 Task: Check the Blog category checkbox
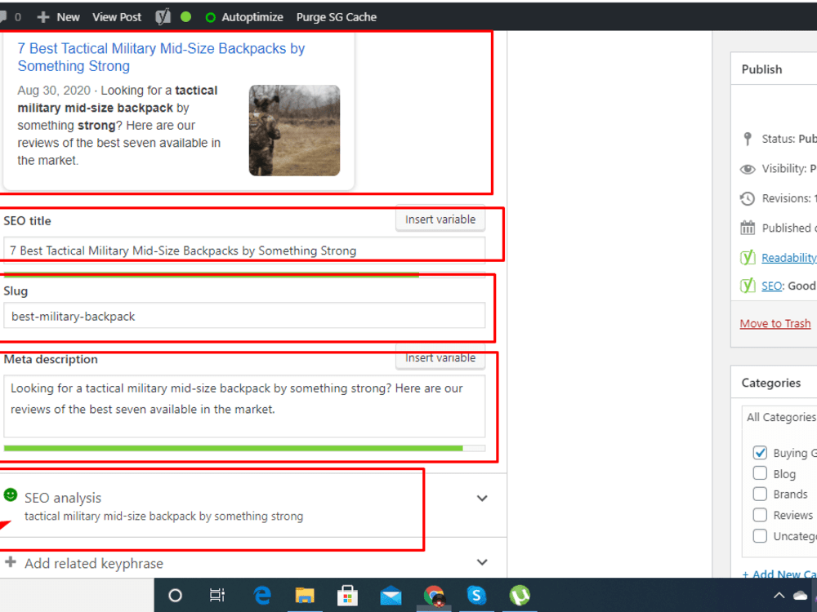[760, 473]
